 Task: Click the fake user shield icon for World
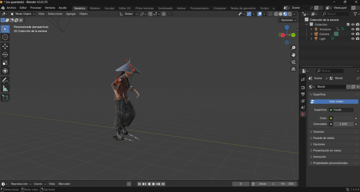[348, 87]
